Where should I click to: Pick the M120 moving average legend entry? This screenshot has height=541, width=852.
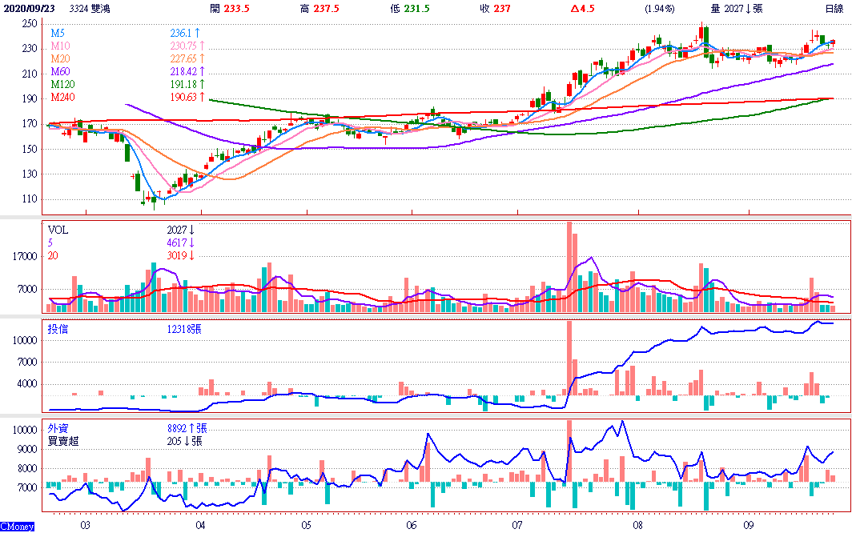point(63,84)
